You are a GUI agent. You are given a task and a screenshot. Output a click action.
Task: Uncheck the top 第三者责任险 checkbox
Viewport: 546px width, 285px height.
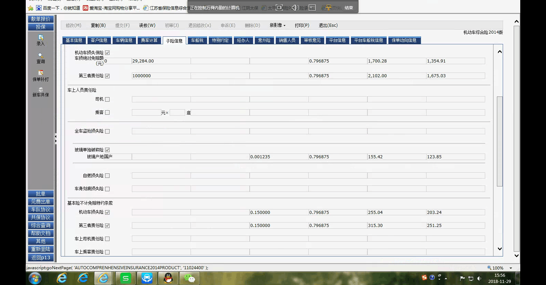[107, 76]
